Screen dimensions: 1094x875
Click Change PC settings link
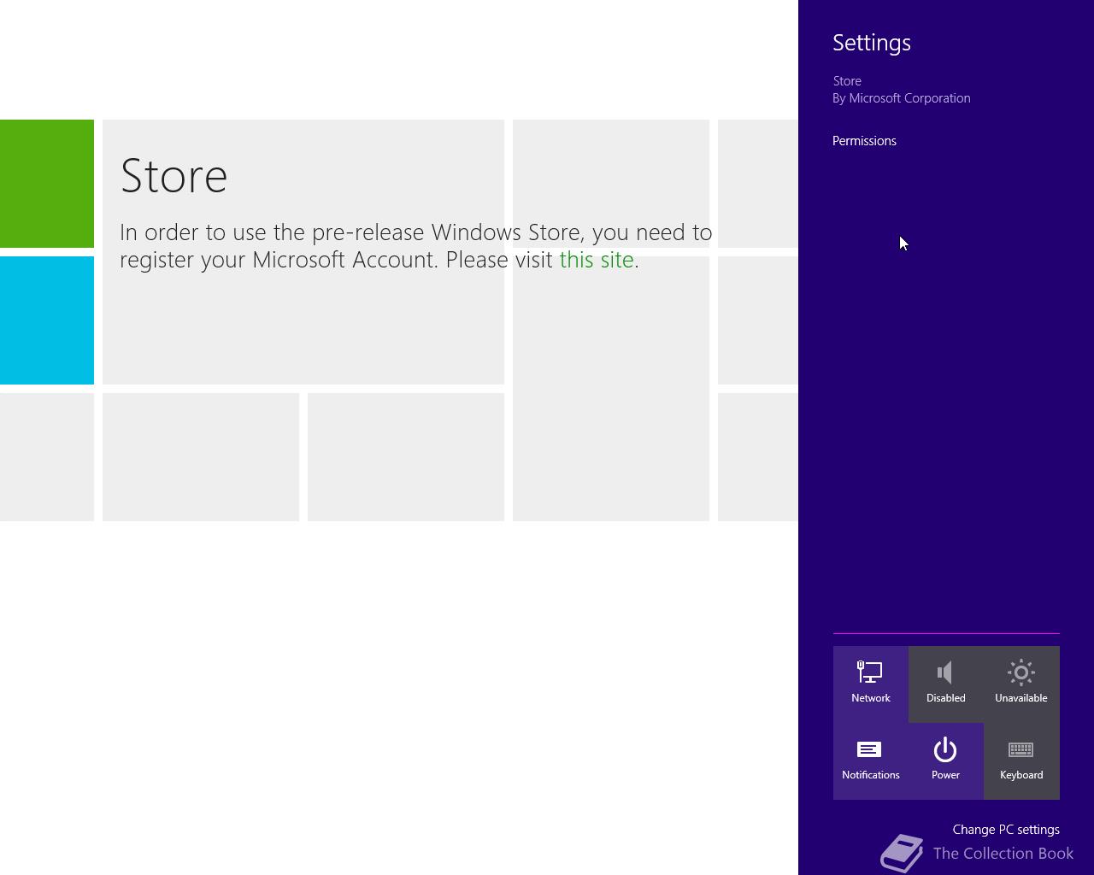(1006, 830)
